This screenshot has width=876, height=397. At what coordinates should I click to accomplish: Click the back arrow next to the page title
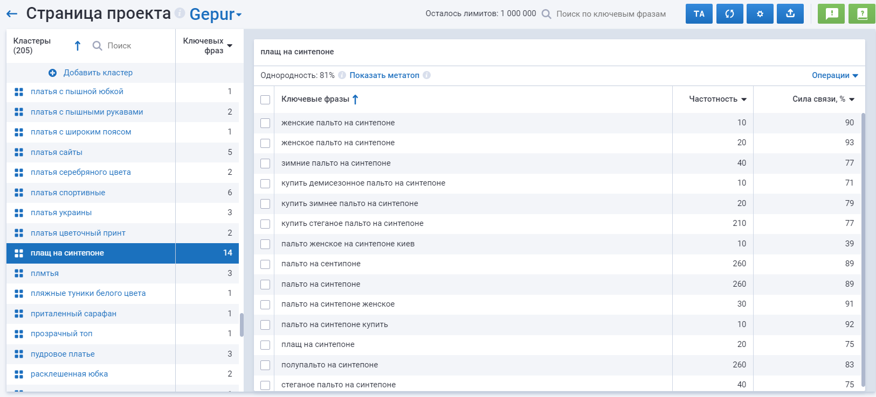[x=12, y=14]
